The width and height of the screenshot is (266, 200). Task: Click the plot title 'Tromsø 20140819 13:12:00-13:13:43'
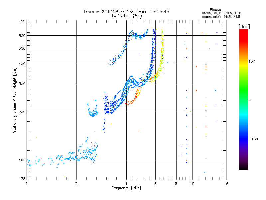click(126, 12)
